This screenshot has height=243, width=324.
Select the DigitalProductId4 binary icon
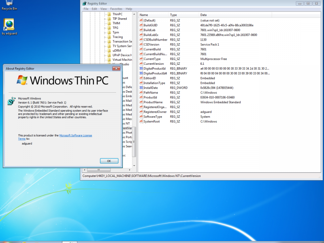point(141,73)
